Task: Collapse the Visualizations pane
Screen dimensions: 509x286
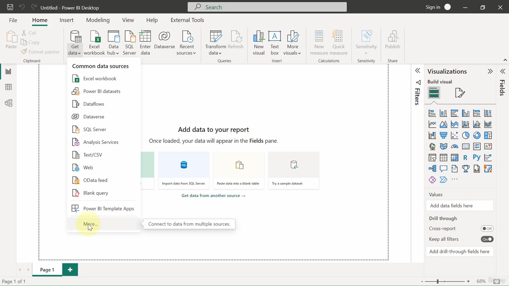Action: click(490, 71)
